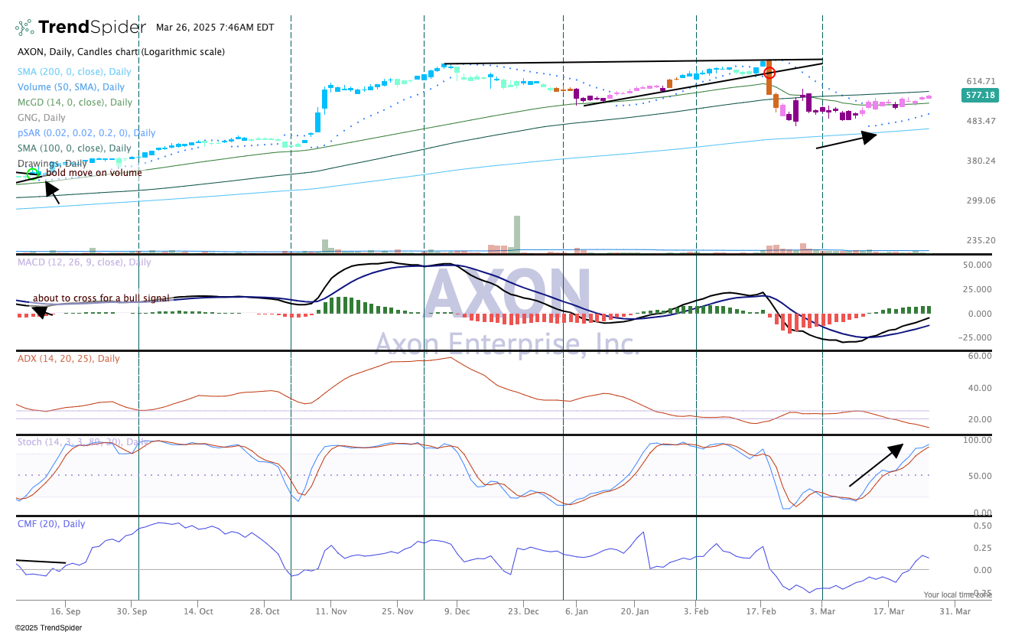Click the TrendSpider logo icon
Viewport: 1015px width, 635px height.
coord(24,28)
